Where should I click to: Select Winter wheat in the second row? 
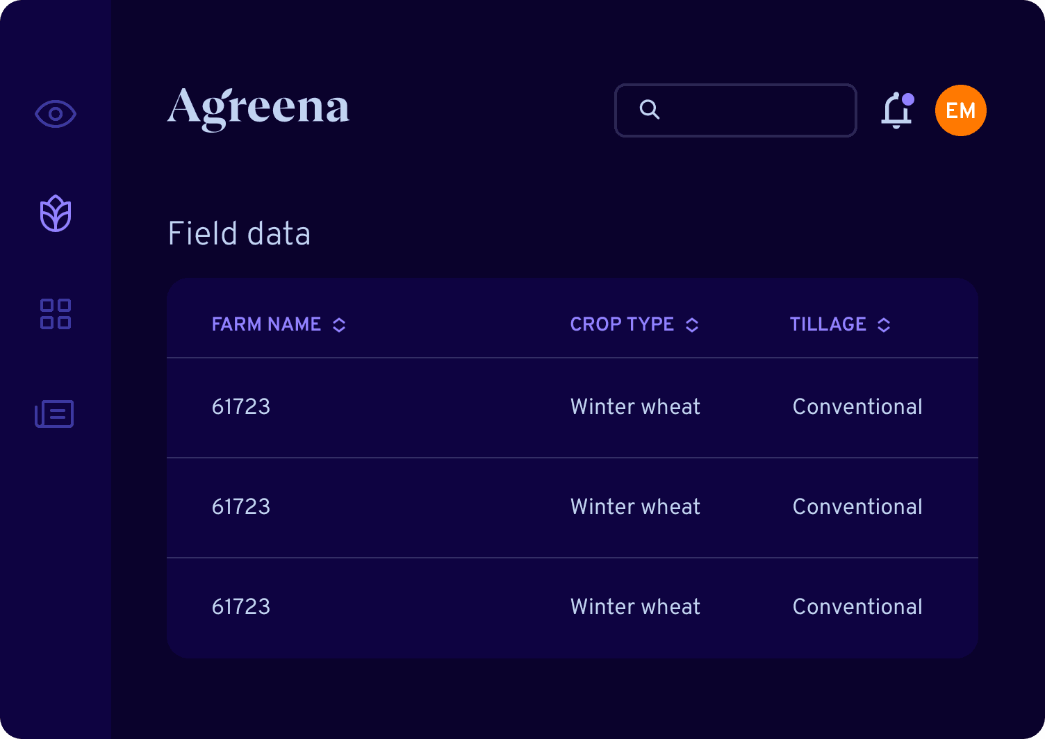click(x=635, y=507)
